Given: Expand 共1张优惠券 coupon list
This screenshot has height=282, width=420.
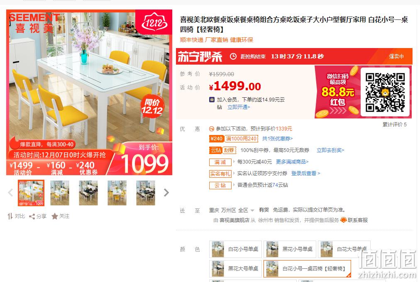Looking at the screenshot, I should pyautogui.click(x=277, y=138).
